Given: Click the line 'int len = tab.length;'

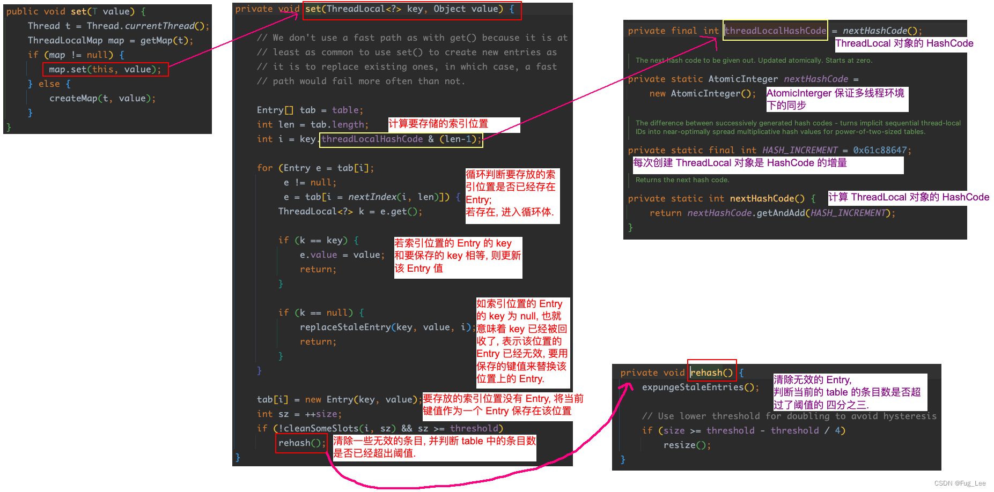Looking at the screenshot, I should point(313,124).
